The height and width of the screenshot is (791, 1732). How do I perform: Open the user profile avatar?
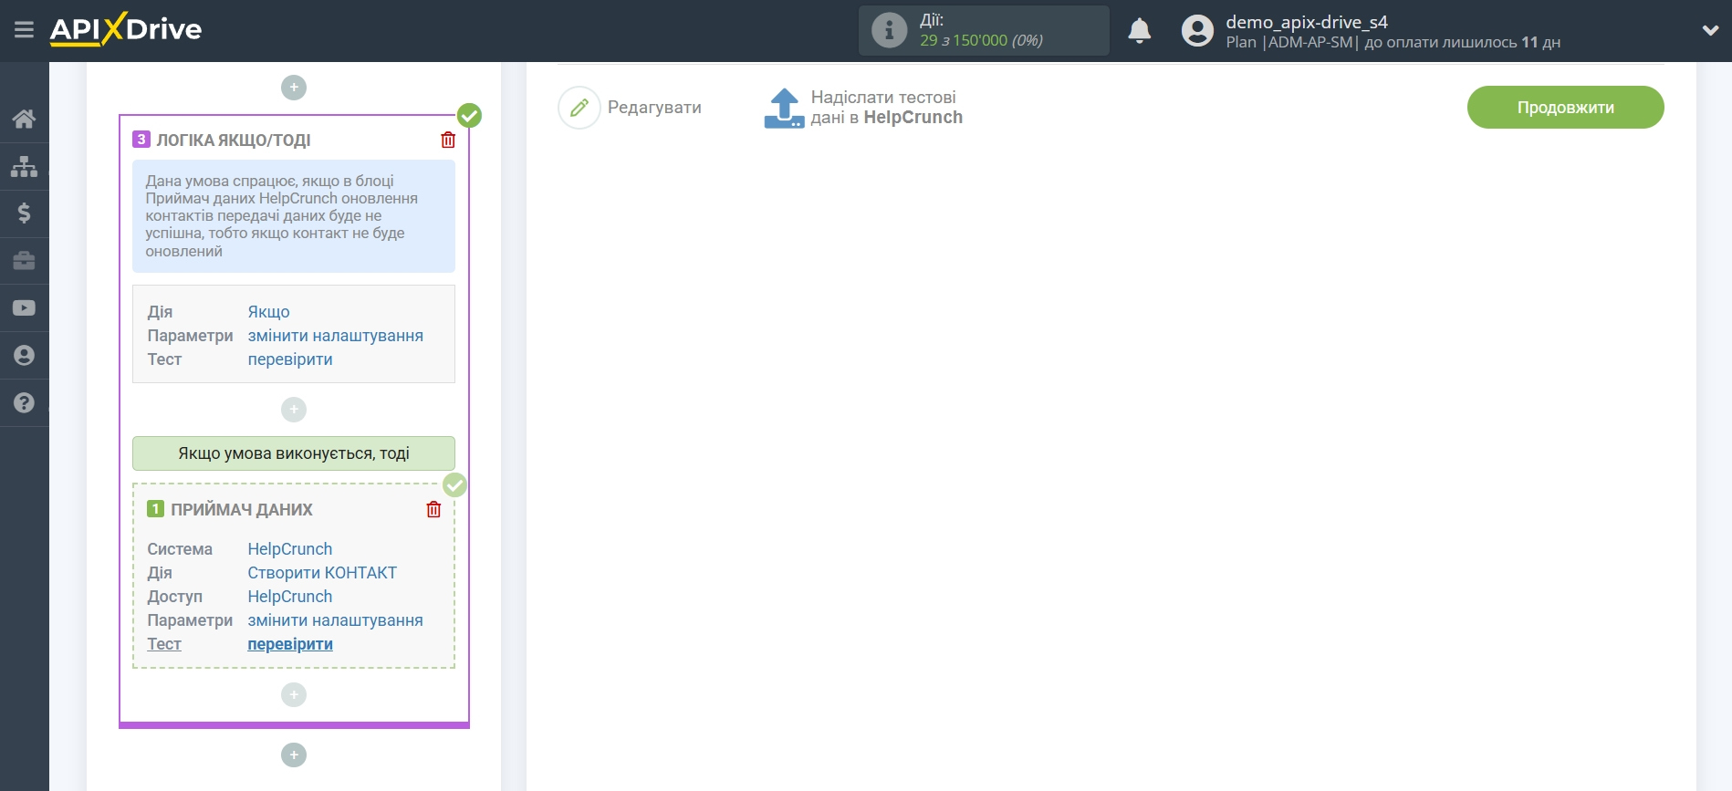pyautogui.click(x=1197, y=31)
